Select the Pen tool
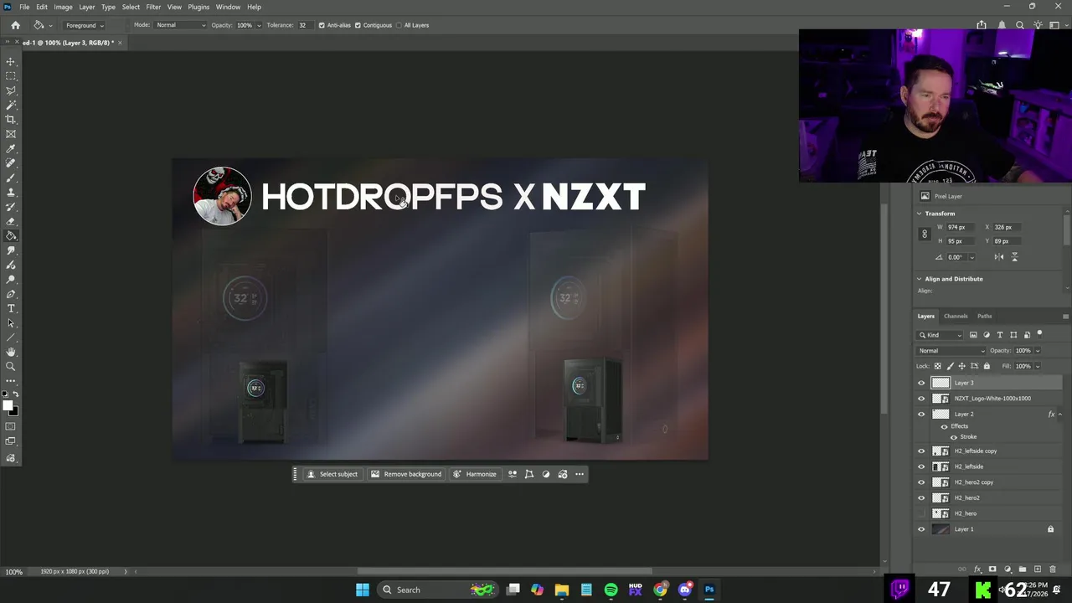 coord(11,294)
